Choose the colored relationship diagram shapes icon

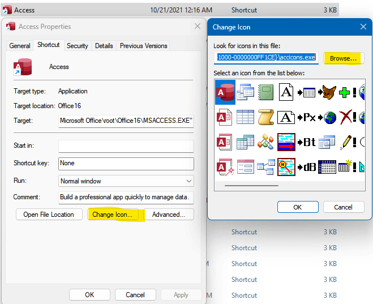(265, 142)
